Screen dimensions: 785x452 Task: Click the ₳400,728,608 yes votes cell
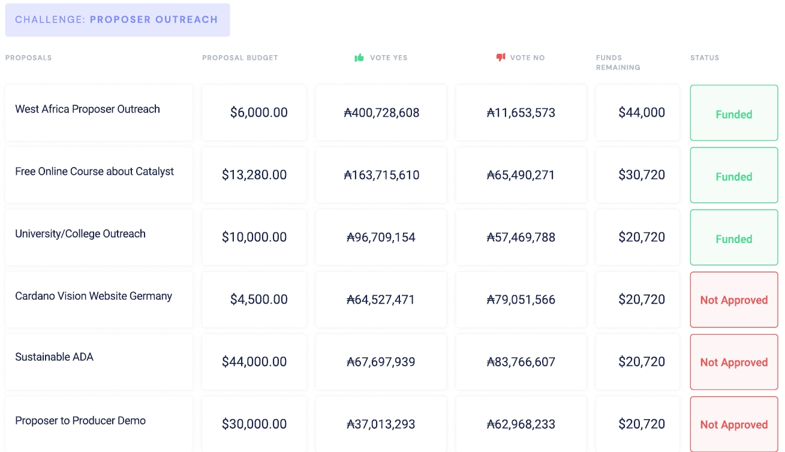[x=381, y=113]
